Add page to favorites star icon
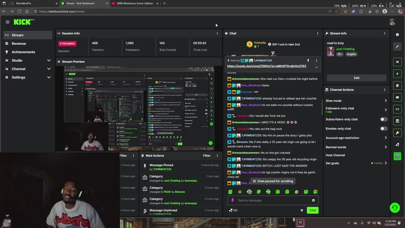The height and width of the screenshot is (228, 405). click(x=337, y=11)
